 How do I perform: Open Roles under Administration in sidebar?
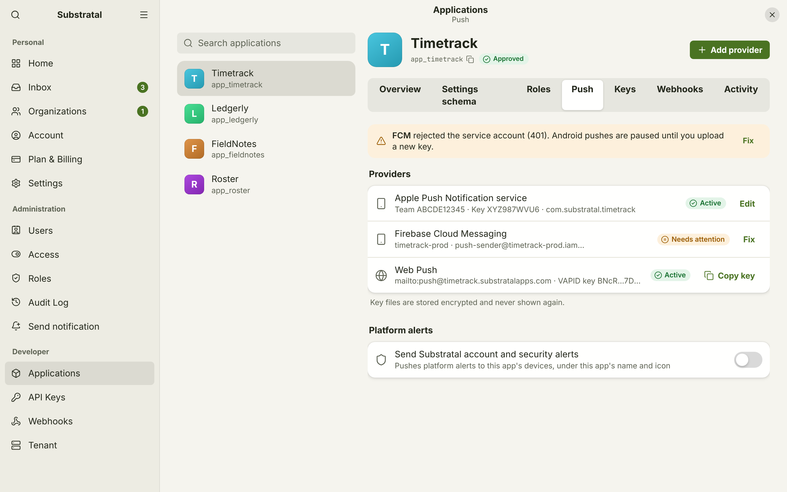(80, 279)
